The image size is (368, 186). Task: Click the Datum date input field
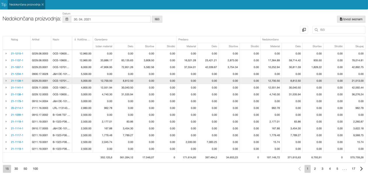coord(111,19)
